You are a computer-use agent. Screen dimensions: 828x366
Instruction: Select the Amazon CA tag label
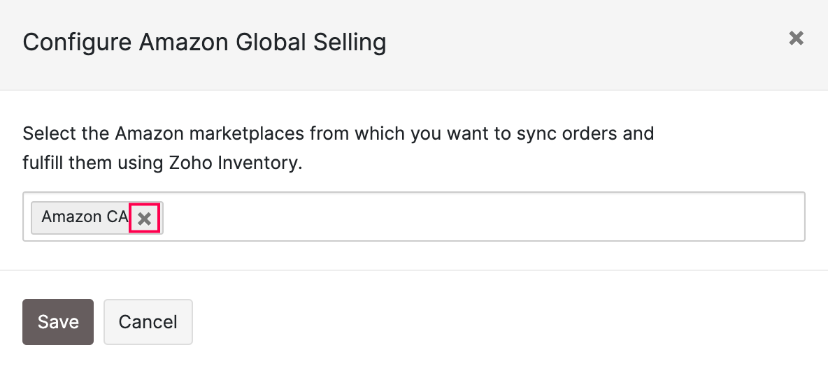[x=84, y=217]
